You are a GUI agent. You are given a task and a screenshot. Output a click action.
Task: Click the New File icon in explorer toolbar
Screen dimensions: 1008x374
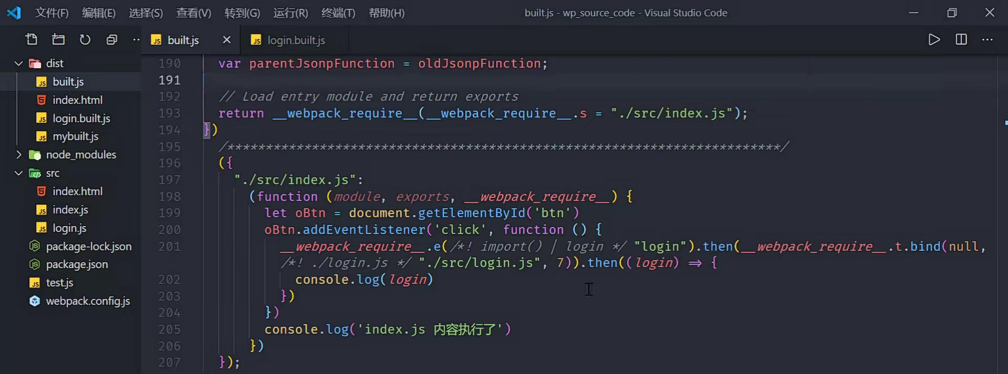coord(32,39)
